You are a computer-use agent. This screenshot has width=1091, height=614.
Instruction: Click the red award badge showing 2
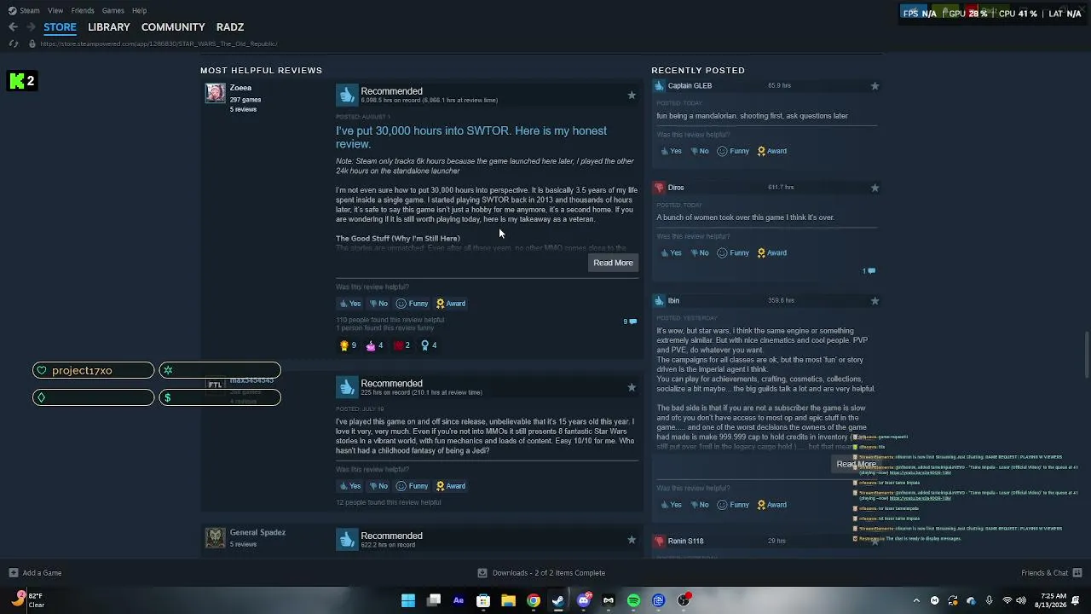tap(401, 345)
